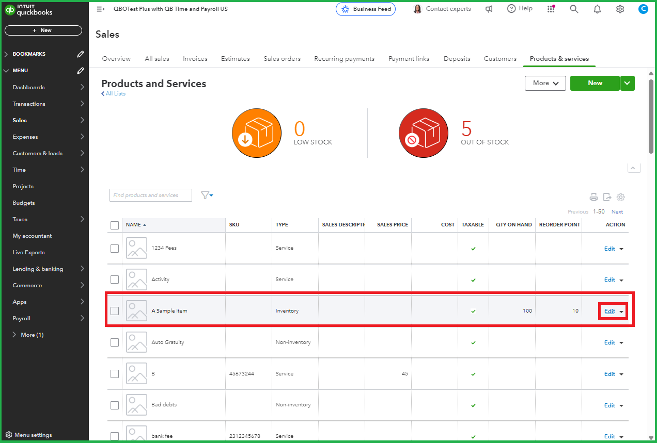This screenshot has width=657, height=443.
Task: Click the export list icon
Action: (x=607, y=197)
